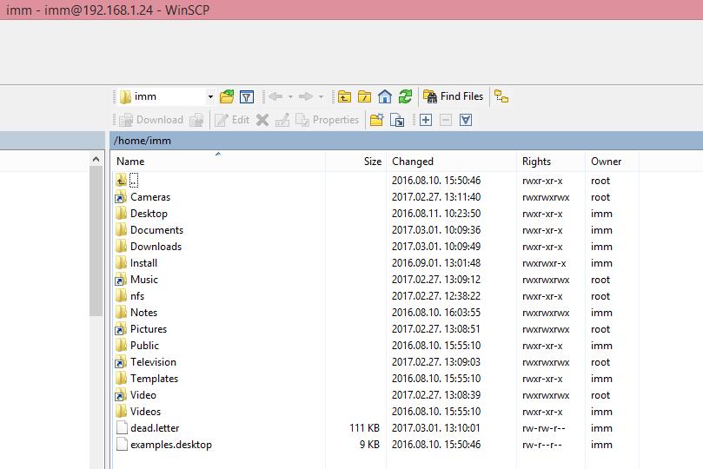Click the Edit button
The width and height of the screenshot is (703, 469).
232,120
